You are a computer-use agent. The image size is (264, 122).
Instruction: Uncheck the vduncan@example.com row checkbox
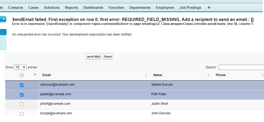(x=22, y=85)
